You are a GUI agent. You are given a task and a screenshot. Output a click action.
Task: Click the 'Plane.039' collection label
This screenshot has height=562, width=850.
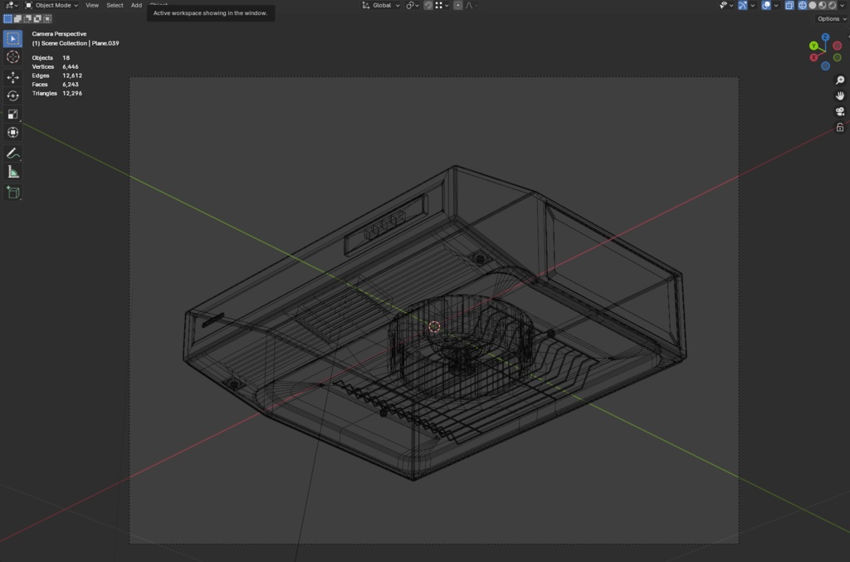coord(105,43)
